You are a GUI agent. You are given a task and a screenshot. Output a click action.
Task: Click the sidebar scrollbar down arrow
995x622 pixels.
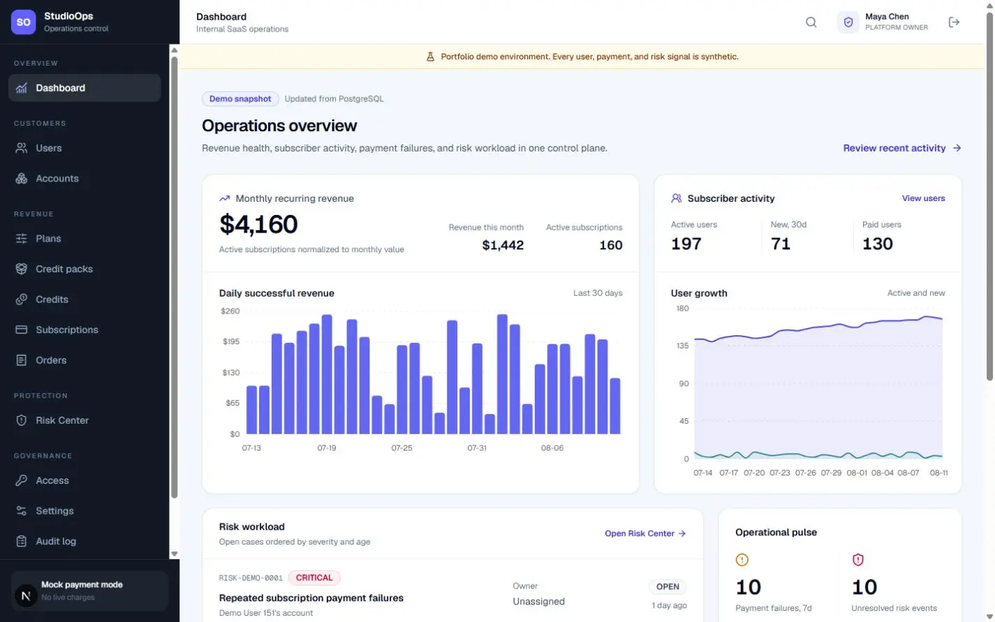175,554
